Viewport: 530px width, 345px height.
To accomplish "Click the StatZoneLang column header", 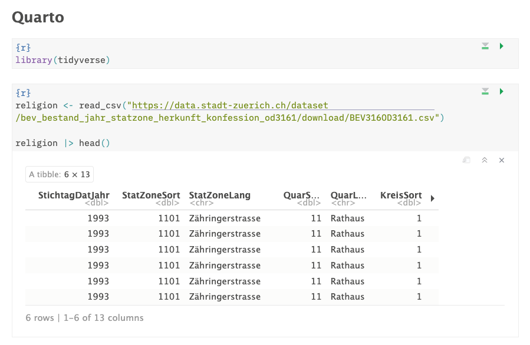I will pos(219,195).
